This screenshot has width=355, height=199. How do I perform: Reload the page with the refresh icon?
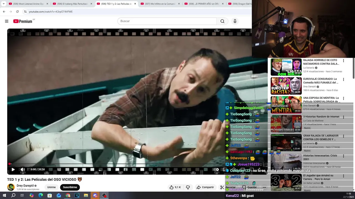coord(17,12)
